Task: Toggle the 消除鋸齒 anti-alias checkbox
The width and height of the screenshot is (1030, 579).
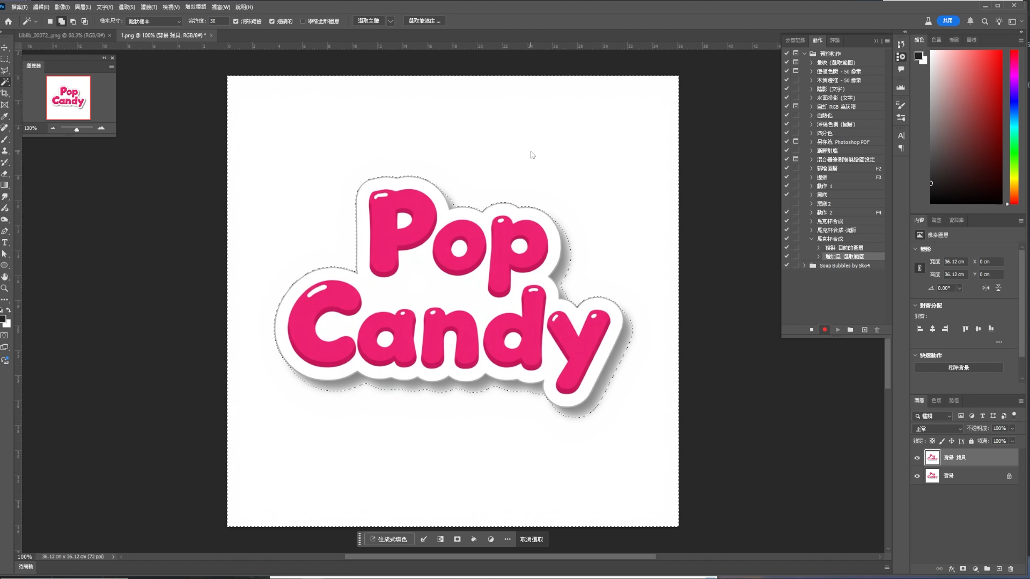Action: (236, 21)
